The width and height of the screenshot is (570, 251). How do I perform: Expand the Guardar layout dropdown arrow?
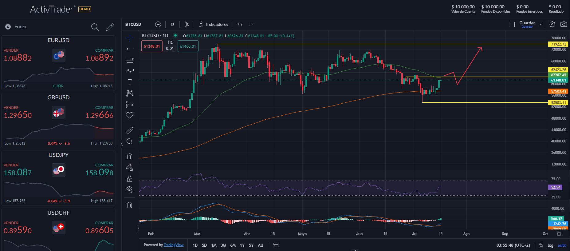tap(541, 24)
